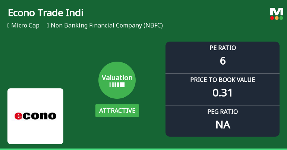Screen dimensions: 287x150
Task: Click the ATTRACTIVE badge
Action: point(117,111)
